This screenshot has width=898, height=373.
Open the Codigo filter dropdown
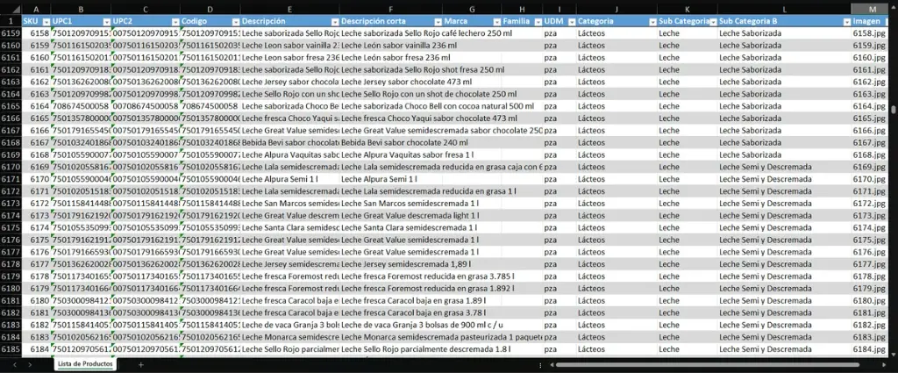[x=233, y=20]
